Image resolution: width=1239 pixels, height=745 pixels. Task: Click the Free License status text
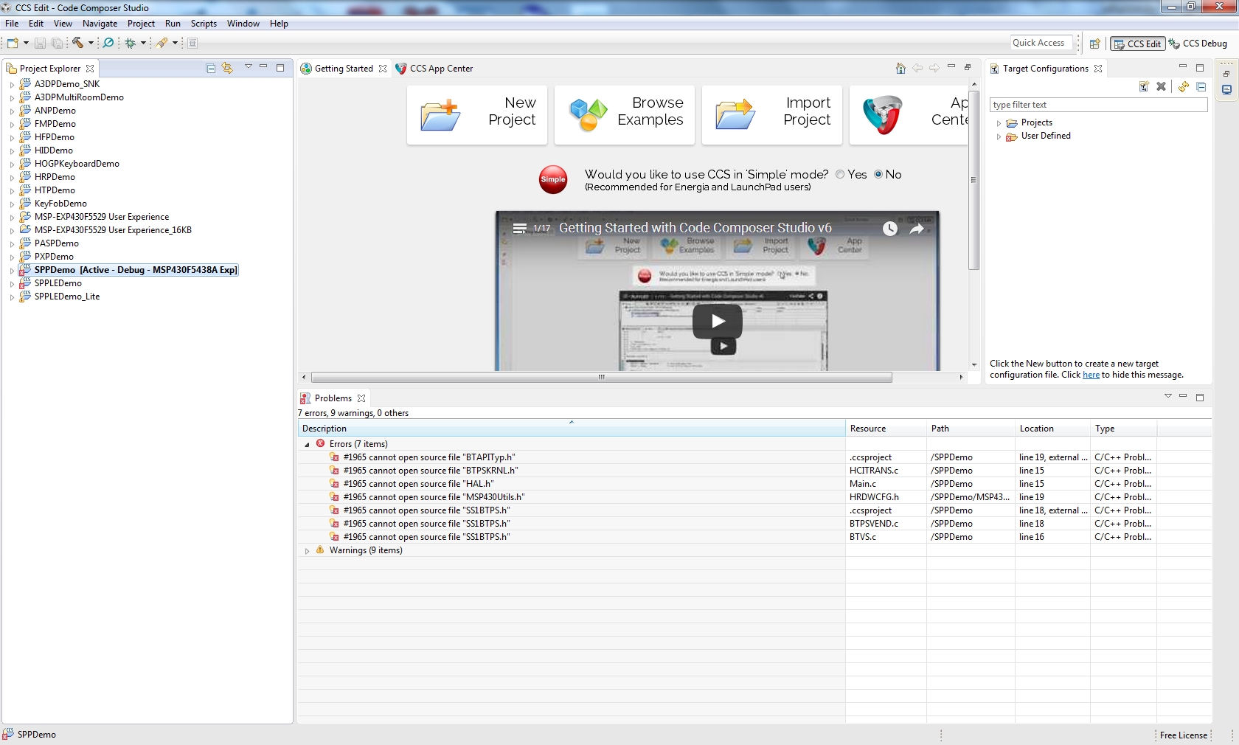coord(1183,735)
